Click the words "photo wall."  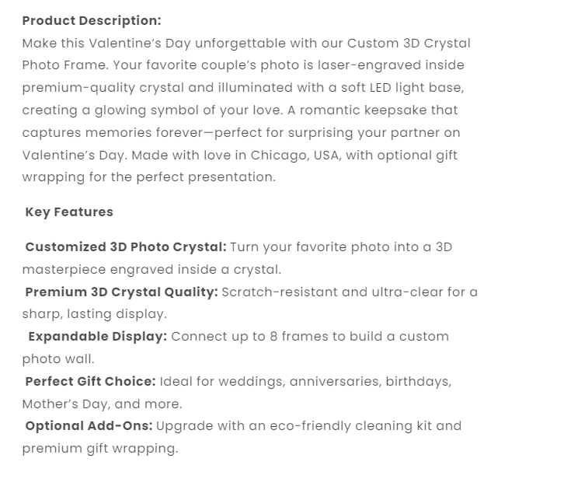click(x=58, y=359)
